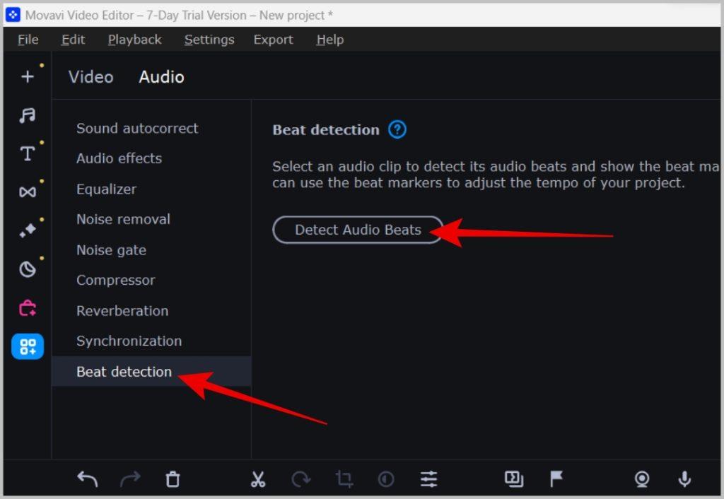
Task: Select Sound autocorrect option
Action: pyautogui.click(x=137, y=128)
